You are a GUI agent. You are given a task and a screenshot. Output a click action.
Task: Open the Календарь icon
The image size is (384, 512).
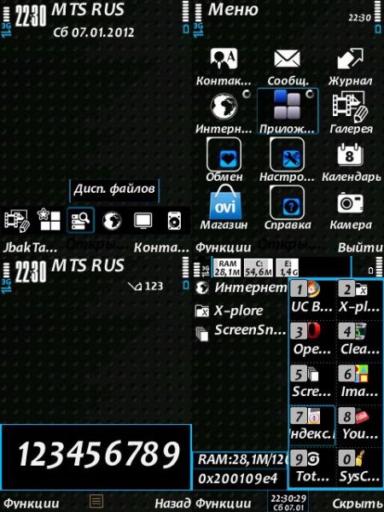[350, 154]
